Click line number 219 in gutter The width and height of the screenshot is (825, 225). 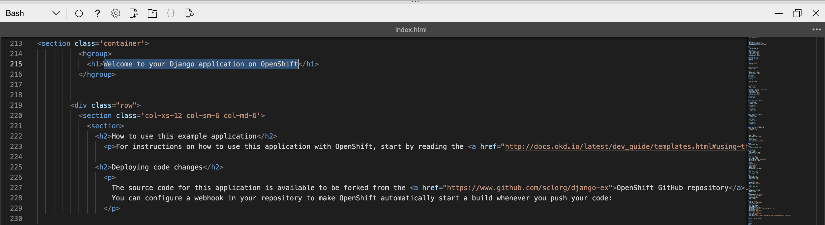click(16, 105)
